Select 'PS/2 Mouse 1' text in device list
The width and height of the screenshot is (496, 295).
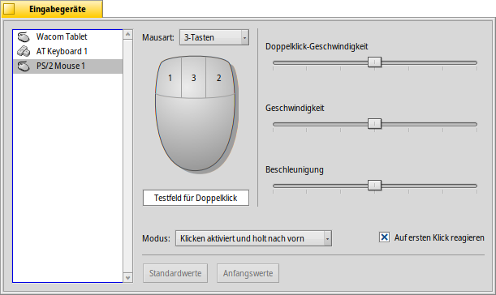click(61, 66)
